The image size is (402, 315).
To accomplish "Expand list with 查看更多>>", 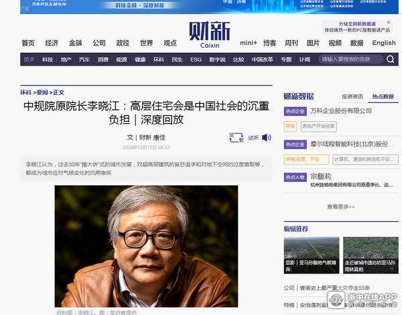I will point(341,207).
